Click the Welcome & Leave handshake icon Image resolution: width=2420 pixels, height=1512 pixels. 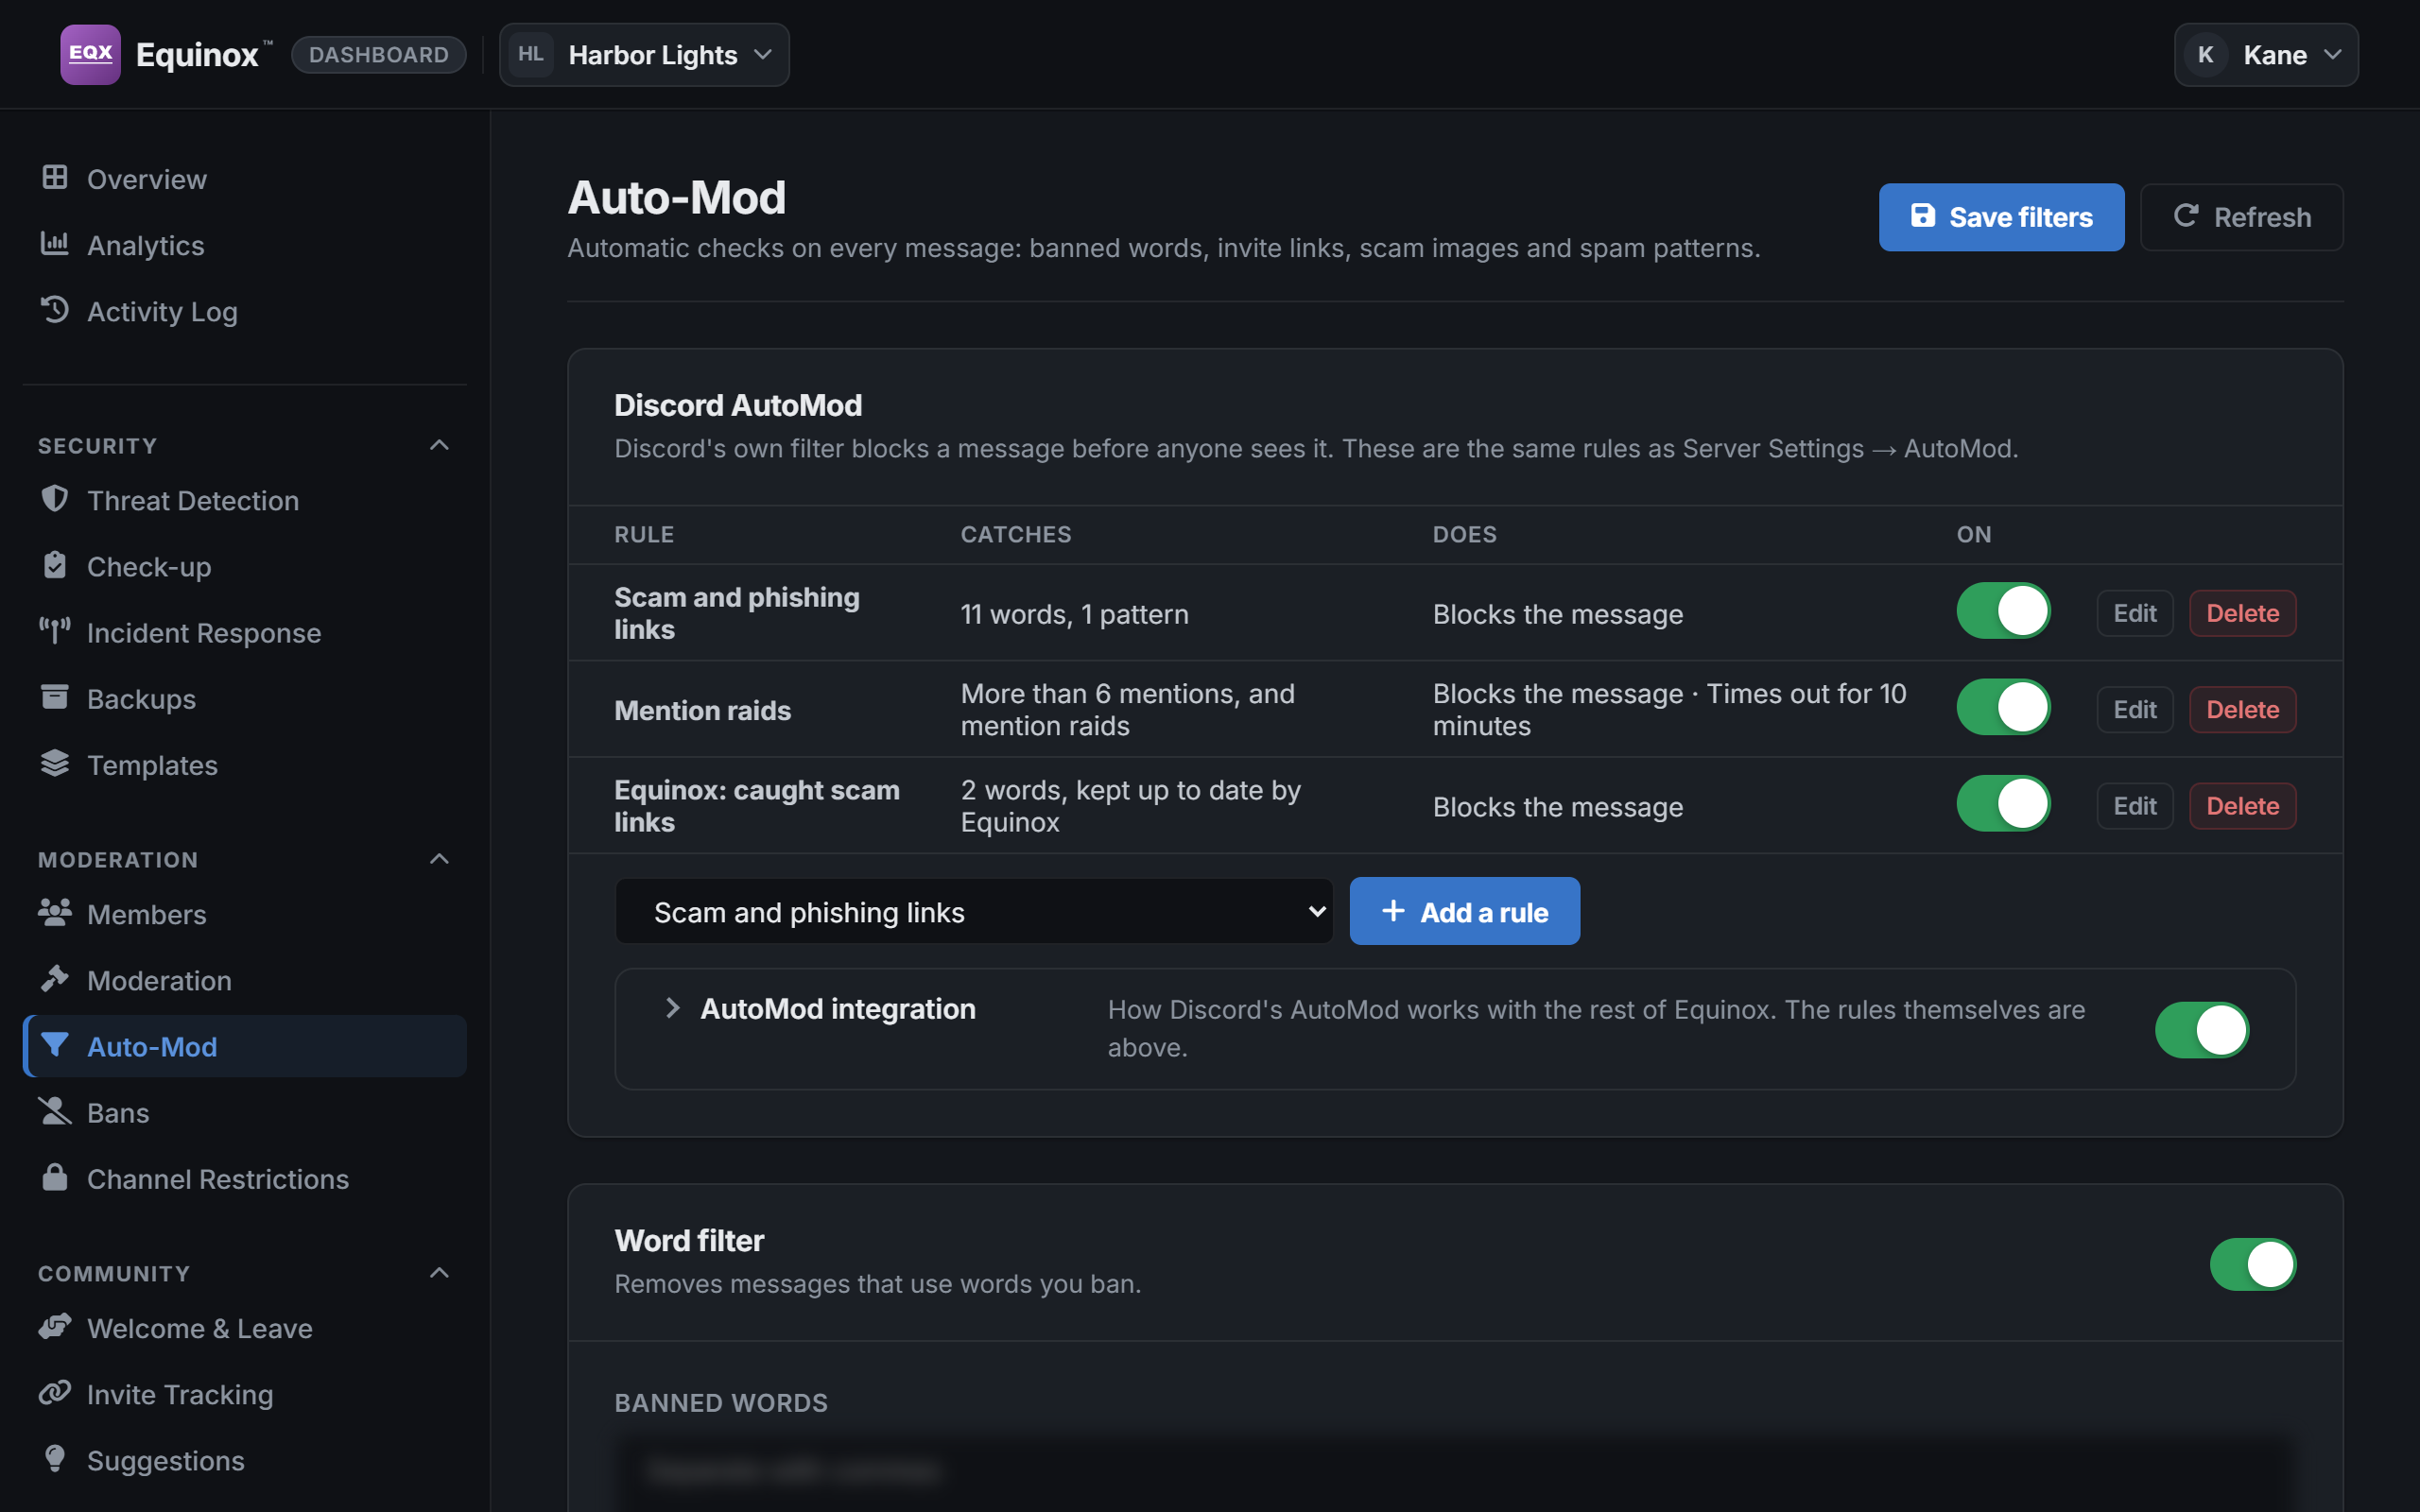[x=55, y=1326]
